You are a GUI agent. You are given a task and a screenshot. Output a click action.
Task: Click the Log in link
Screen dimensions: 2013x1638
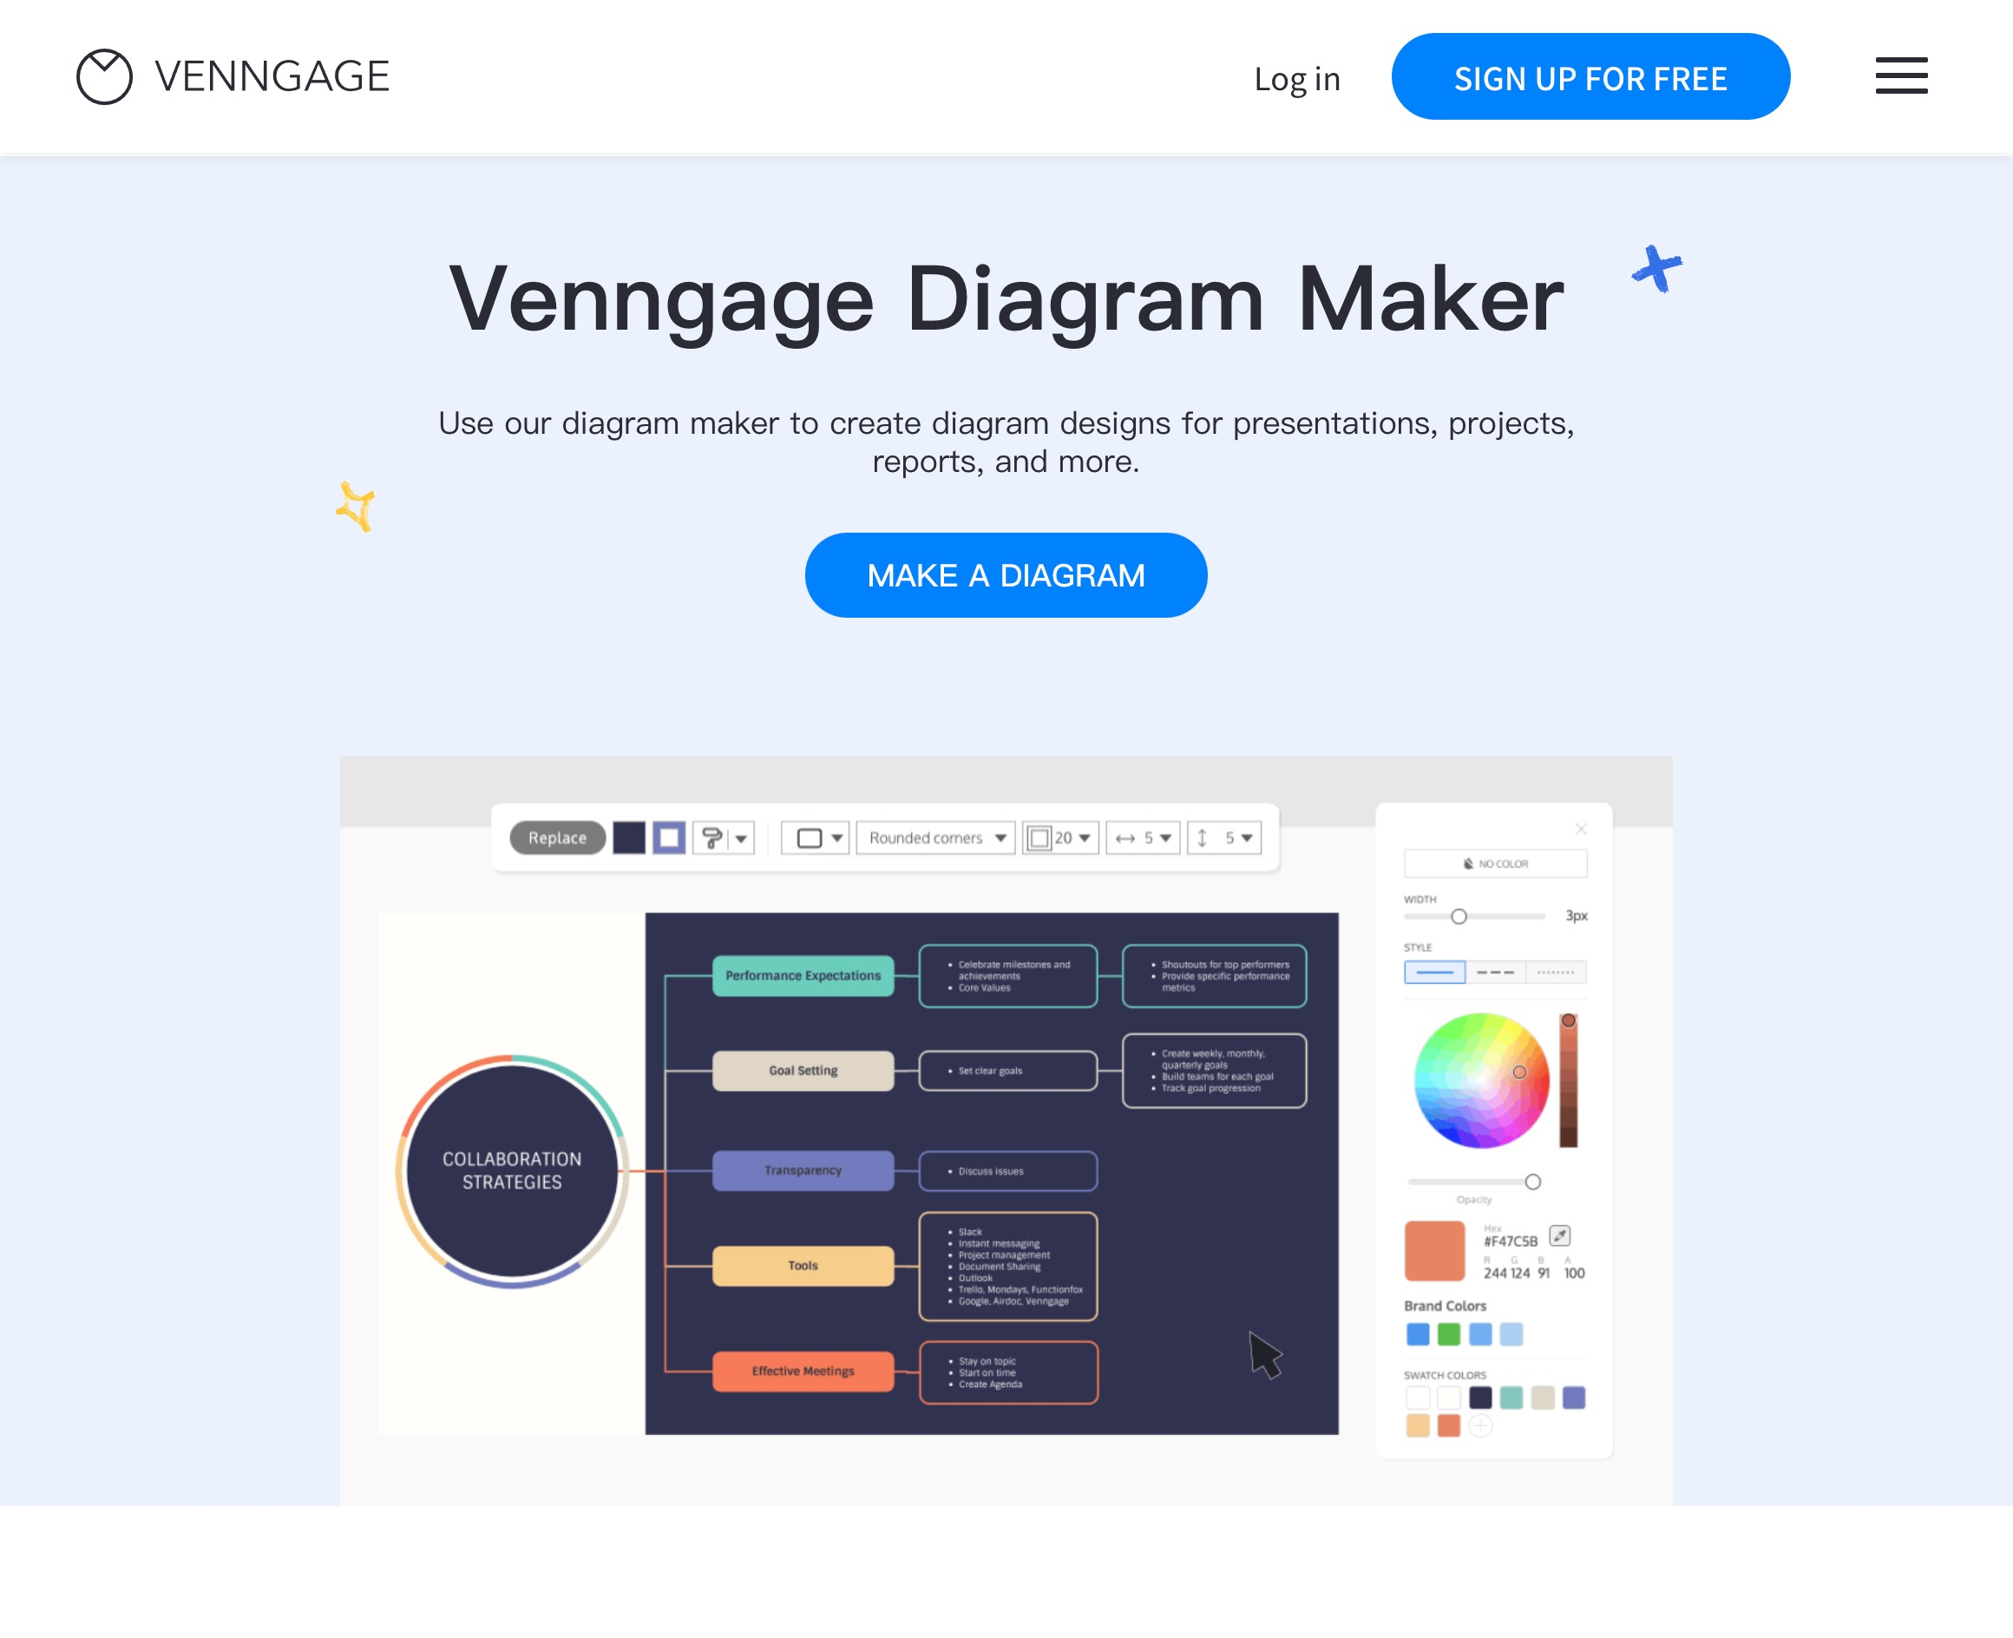pyautogui.click(x=1295, y=77)
